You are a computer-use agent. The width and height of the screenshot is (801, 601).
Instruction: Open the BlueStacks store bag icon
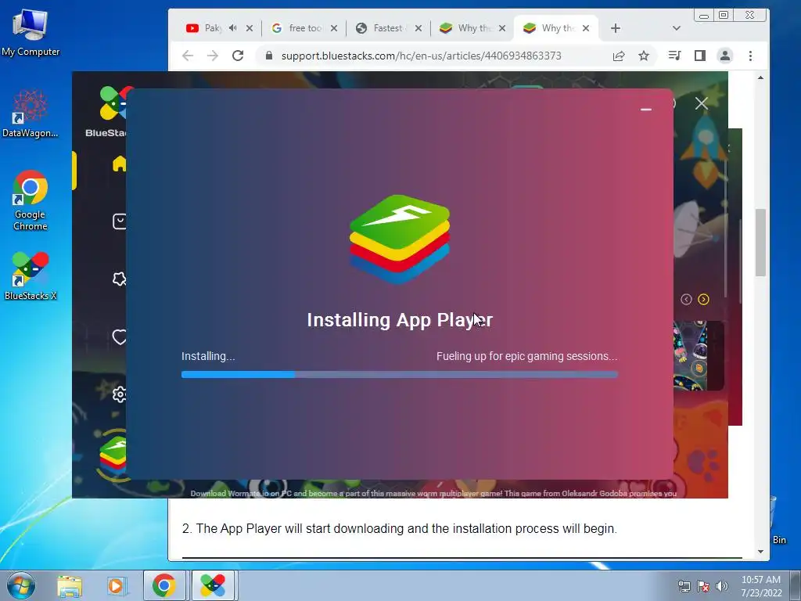pyautogui.click(x=119, y=221)
